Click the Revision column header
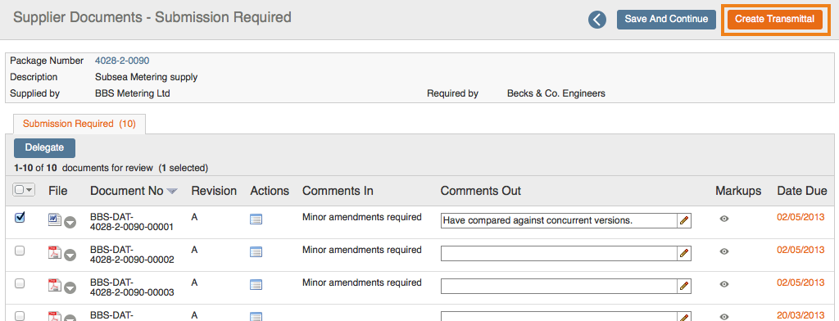This screenshot has height=321, width=839. click(214, 191)
